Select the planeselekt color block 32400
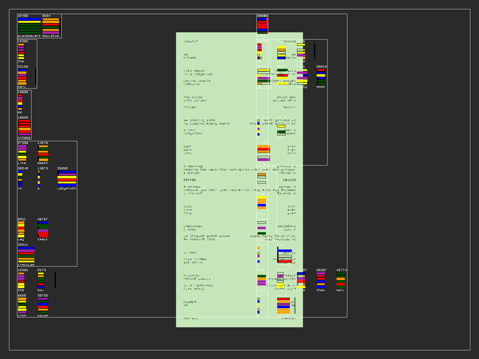Image resolution: width=479 pixels, height=359 pixels. click(x=29, y=26)
